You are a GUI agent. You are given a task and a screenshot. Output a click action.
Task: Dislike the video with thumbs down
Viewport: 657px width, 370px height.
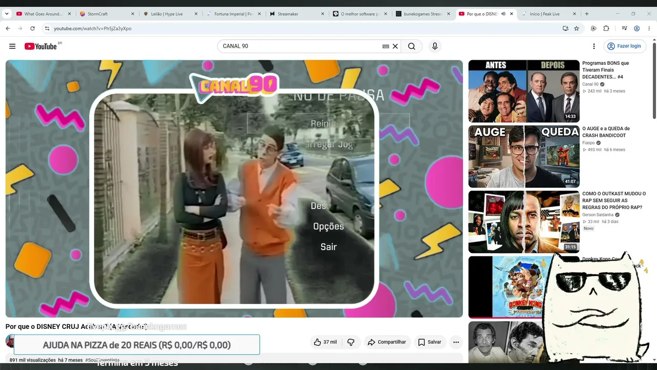click(351, 342)
